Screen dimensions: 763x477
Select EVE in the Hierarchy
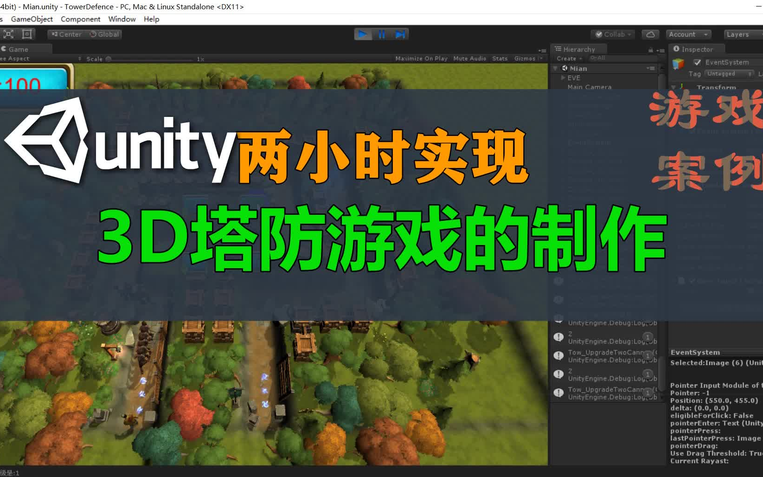[x=574, y=78]
